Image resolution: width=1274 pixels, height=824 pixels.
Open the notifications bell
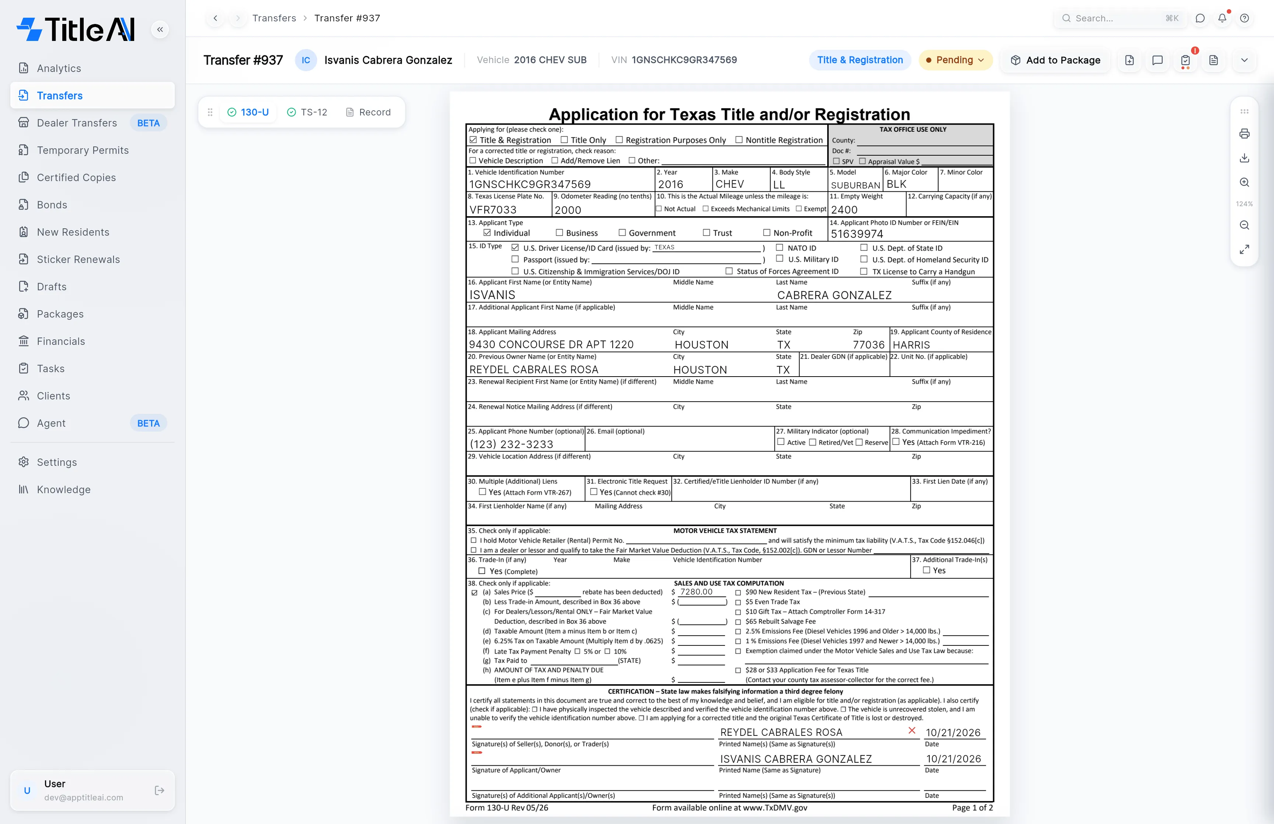1222,18
